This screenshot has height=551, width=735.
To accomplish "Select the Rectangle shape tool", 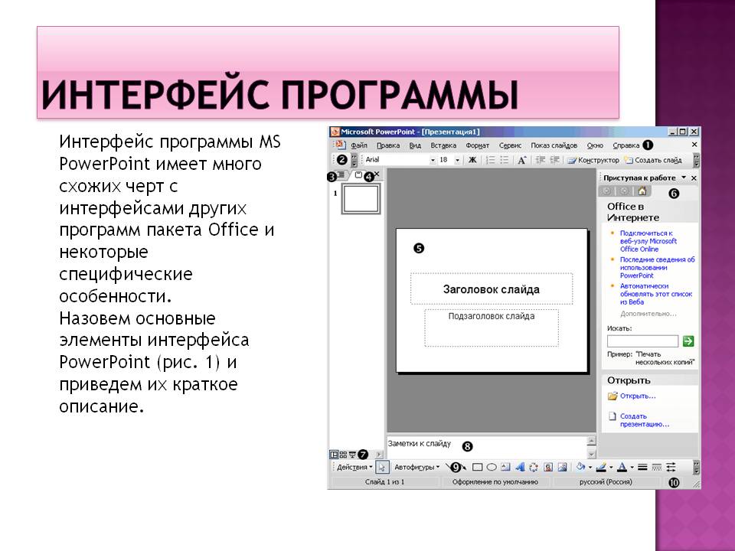I will tap(477, 467).
